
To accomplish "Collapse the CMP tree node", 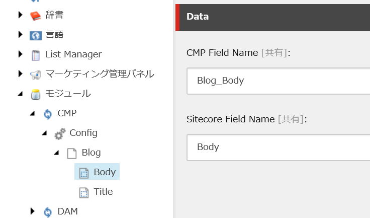I will [x=32, y=114].
